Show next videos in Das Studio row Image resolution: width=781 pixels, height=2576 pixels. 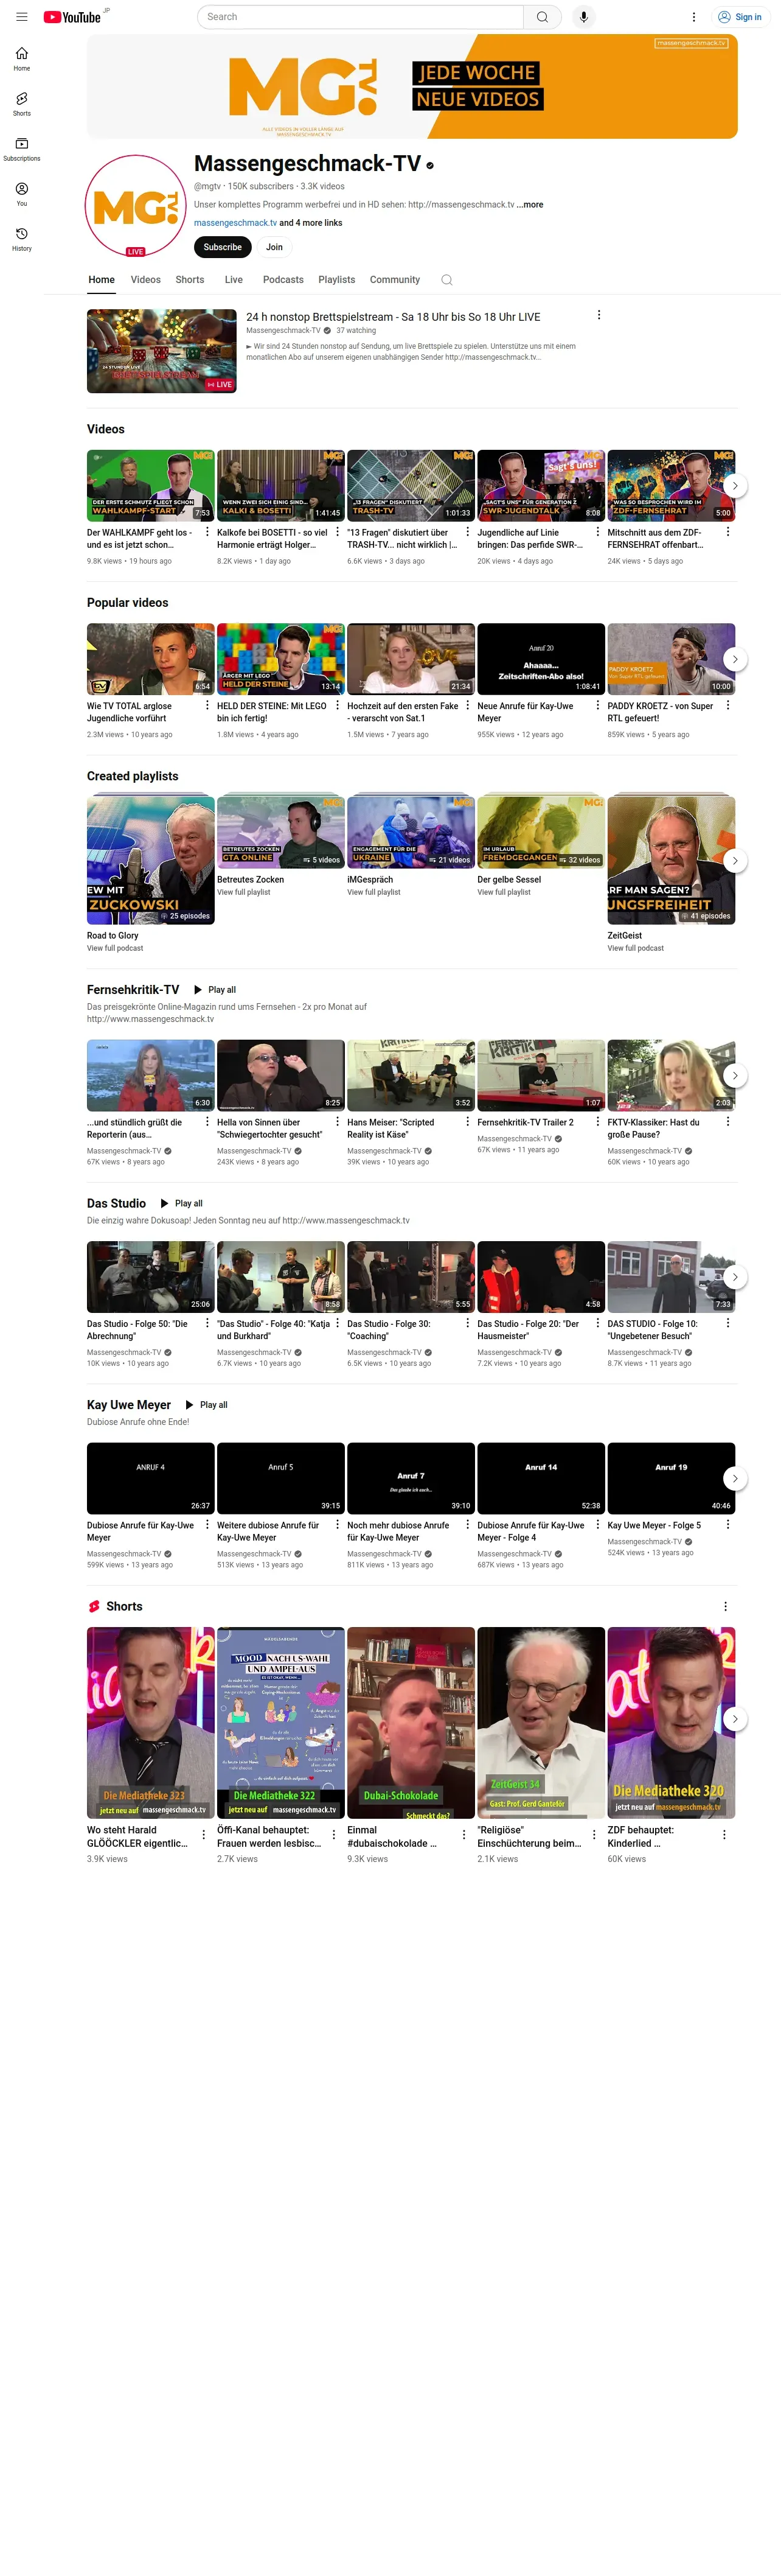735,1277
